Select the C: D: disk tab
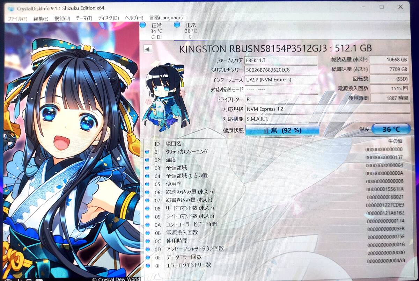 [x=156, y=31]
